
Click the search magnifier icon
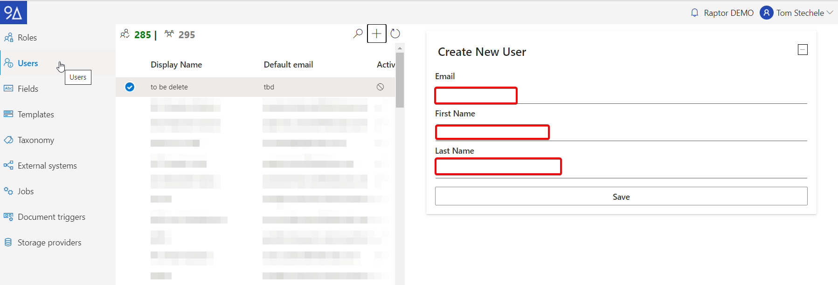pos(358,34)
